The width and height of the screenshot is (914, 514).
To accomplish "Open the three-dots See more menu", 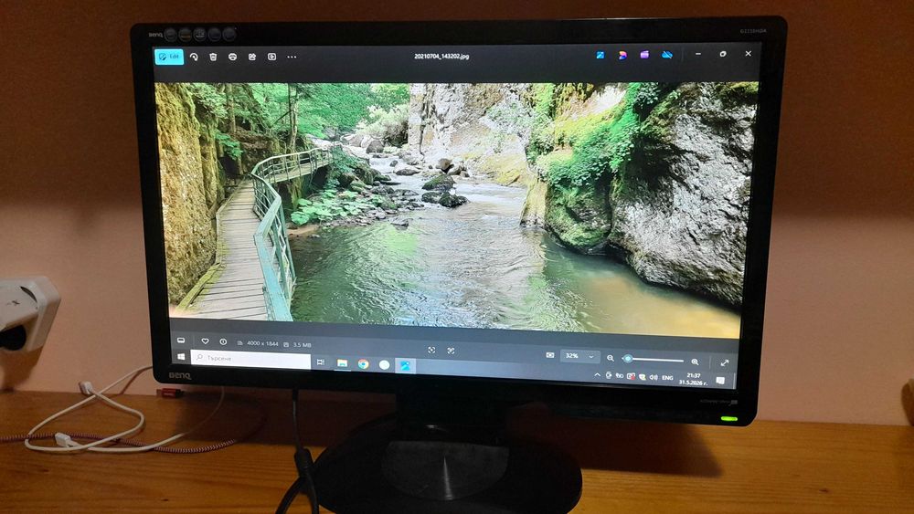I will tap(292, 57).
